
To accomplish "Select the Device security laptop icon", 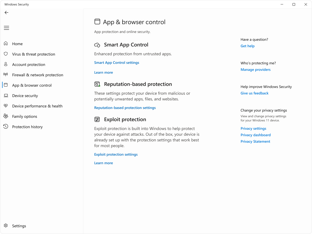I will tap(5, 95).
